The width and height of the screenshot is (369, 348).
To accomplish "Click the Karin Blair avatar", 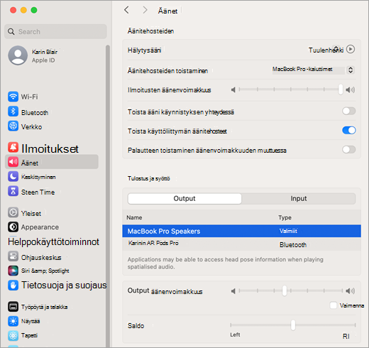I will coord(18,55).
